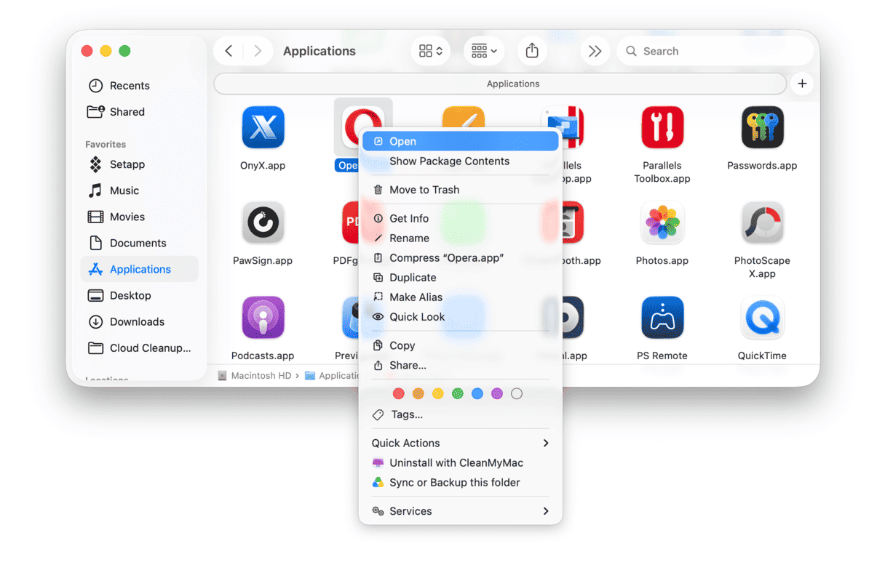
Task: Select the PawSign.app icon
Action: click(x=263, y=222)
